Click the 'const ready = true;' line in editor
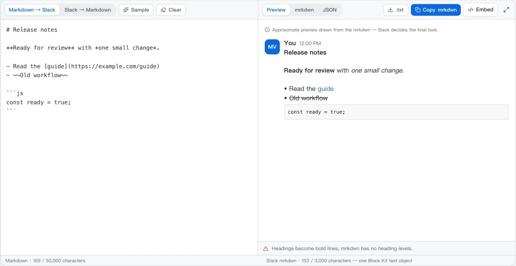This screenshot has height=266, width=516. pyautogui.click(x=38, y=102)
